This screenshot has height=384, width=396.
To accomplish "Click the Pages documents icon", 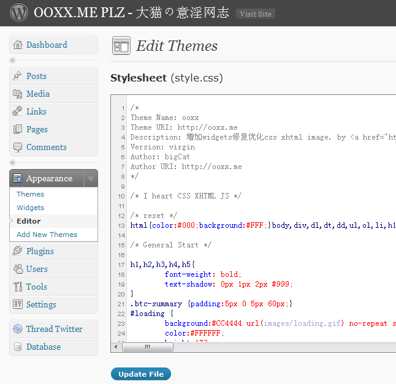I will coord(17,129).
